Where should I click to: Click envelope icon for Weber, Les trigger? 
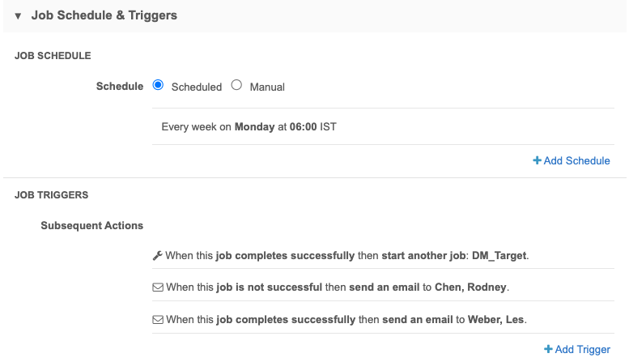point(158,319)
